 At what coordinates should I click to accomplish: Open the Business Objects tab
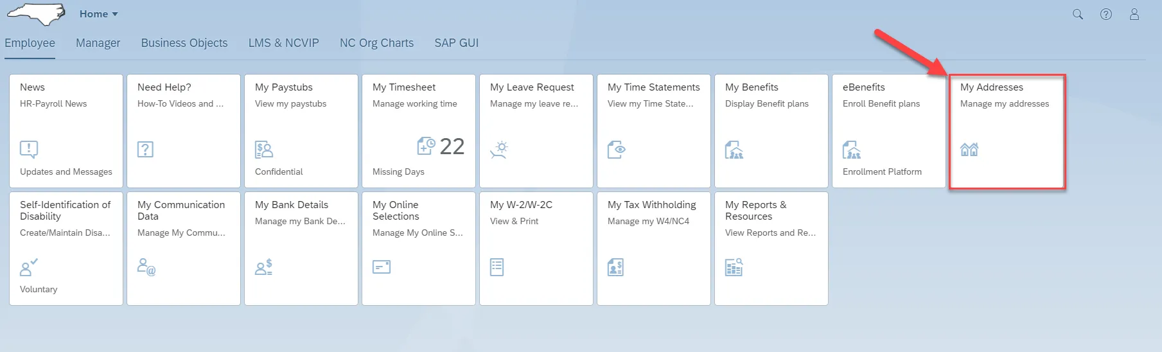point(184,43)
